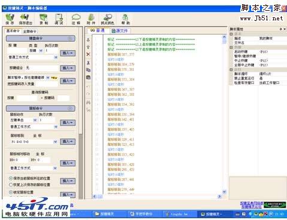Open the 鼠标移到 coordinate dropdown
Image resolution: width=287 pixels, height=220 pixels.
click(x=55, y=142)
